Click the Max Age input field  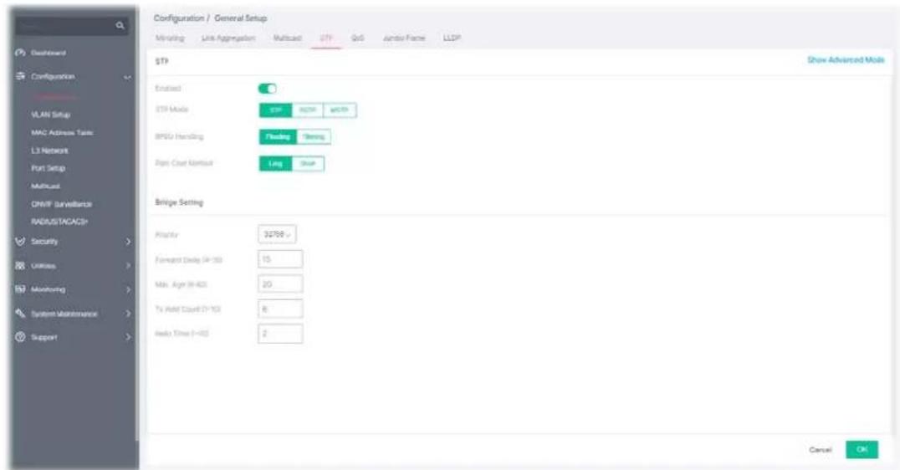pos(280,284)
